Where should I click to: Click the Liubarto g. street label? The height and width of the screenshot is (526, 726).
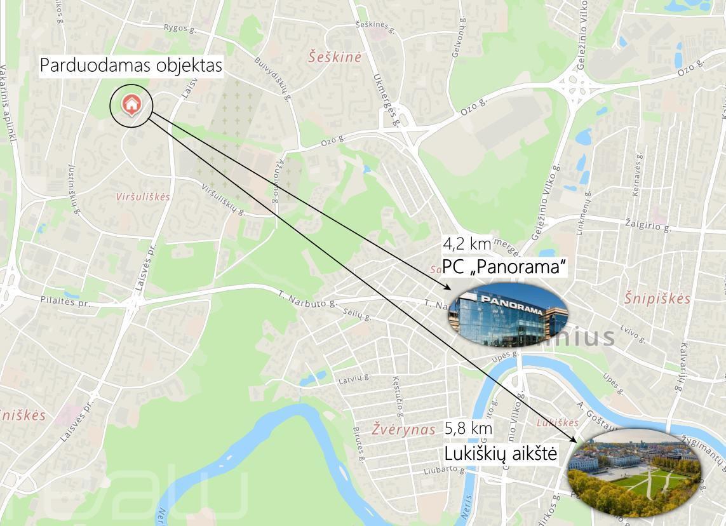pos(445,471)
